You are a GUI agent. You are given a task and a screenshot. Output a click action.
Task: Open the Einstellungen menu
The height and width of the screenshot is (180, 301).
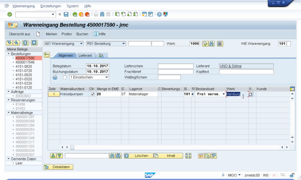click(x=51, y=6)
